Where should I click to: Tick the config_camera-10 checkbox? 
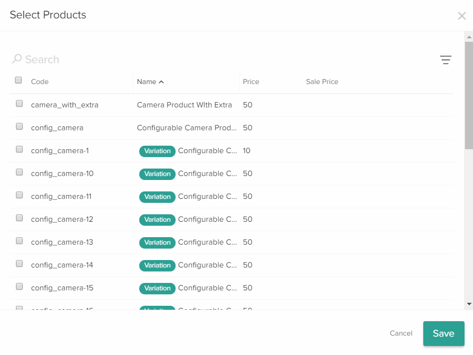(x=19, y=172)
